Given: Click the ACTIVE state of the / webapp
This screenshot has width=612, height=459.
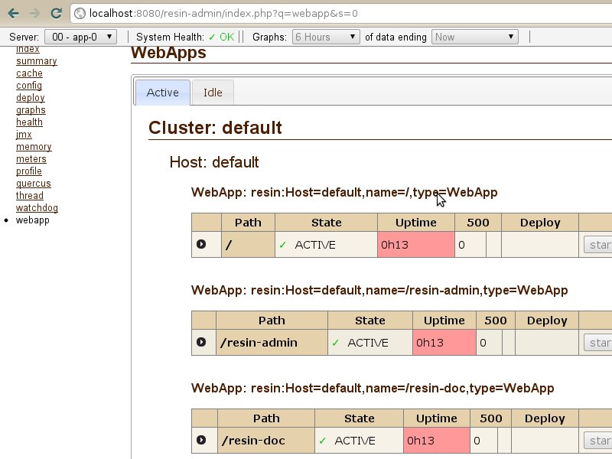Looking at the screenshot, I should [x=327, y=245].
